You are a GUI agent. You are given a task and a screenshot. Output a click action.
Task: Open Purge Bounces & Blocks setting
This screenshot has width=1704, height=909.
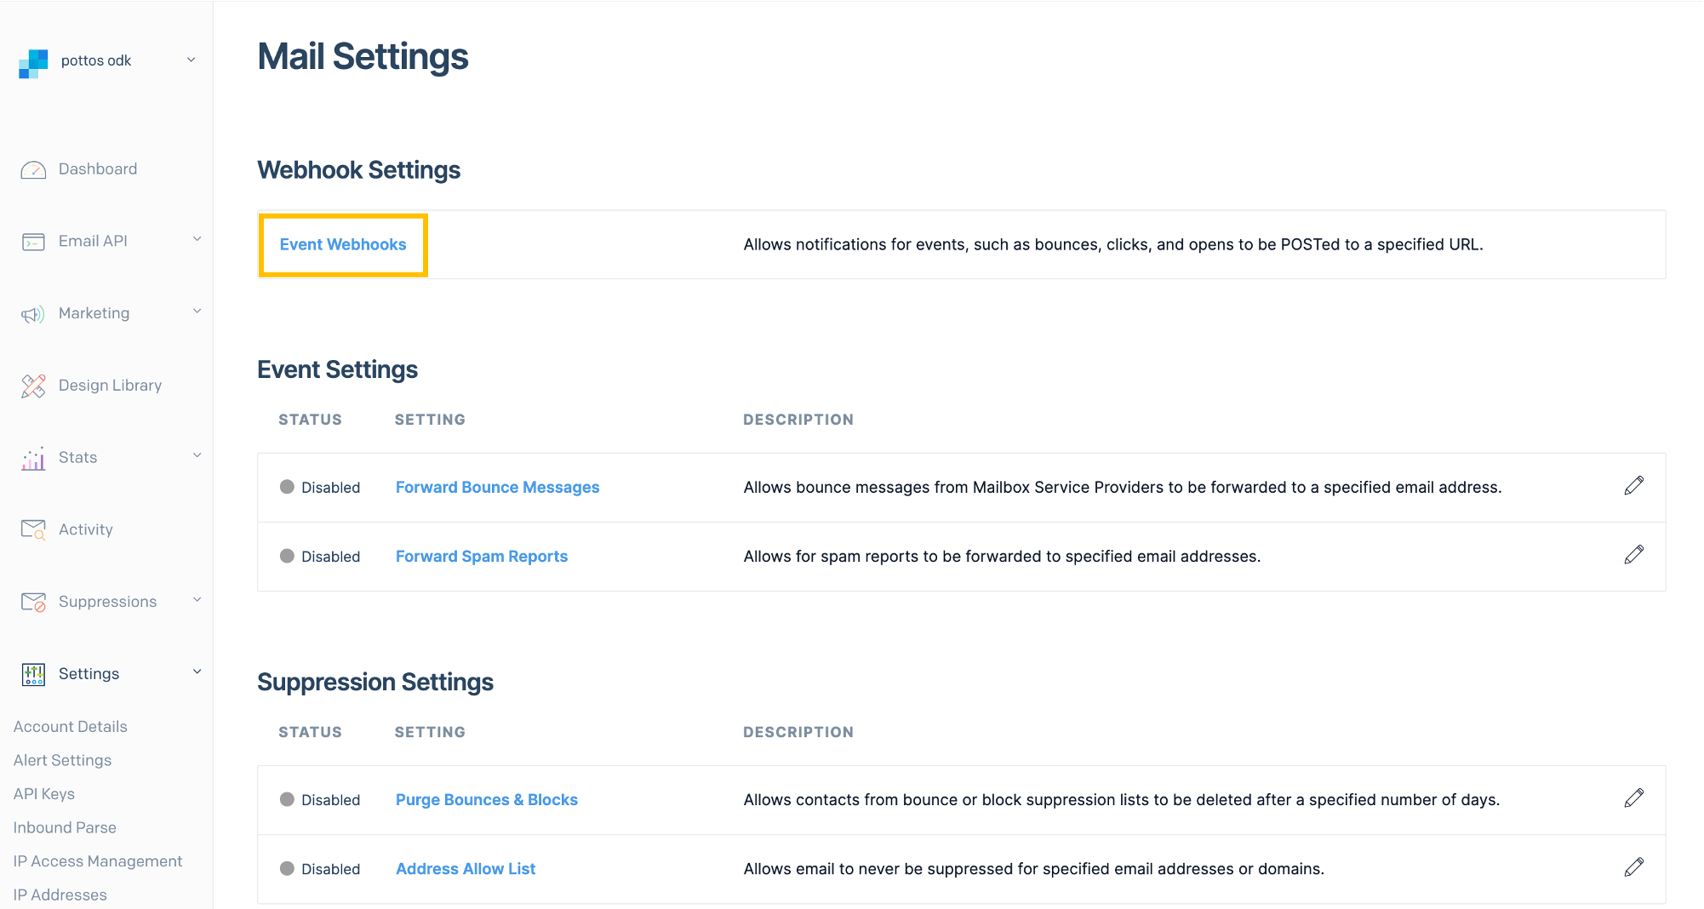pos(486,800)
